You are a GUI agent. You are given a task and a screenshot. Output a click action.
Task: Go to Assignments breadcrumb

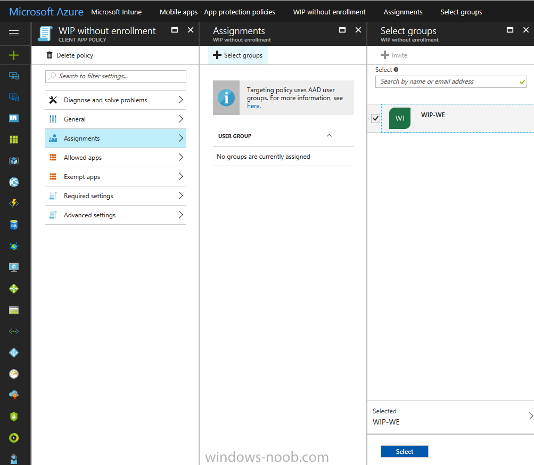click(403, 12)
